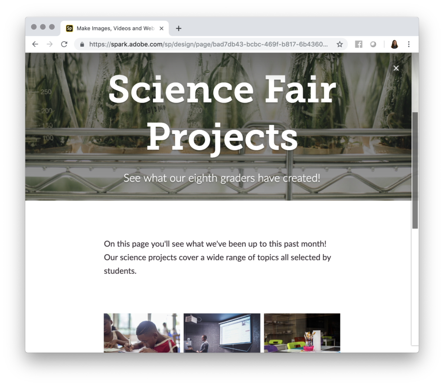View site security info via the padlock
This screenshot has height=386, width=444.
[x=82, y=44]
